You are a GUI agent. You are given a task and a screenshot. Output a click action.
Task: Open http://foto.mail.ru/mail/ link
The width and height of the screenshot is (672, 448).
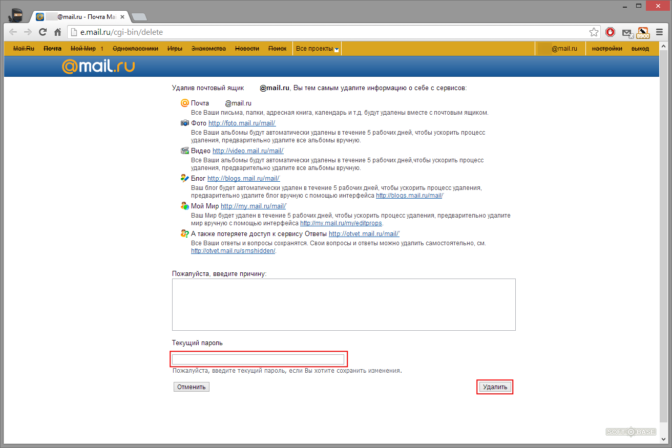[242, 123]
